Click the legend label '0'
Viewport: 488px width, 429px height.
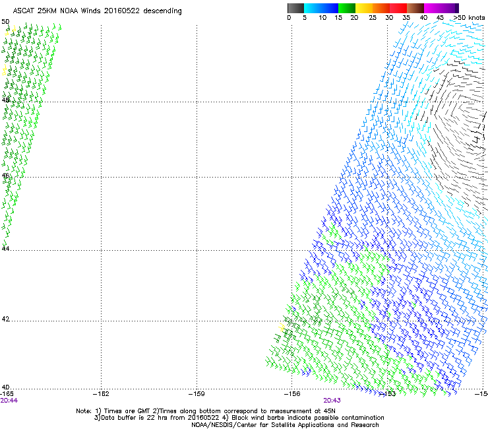289,18
